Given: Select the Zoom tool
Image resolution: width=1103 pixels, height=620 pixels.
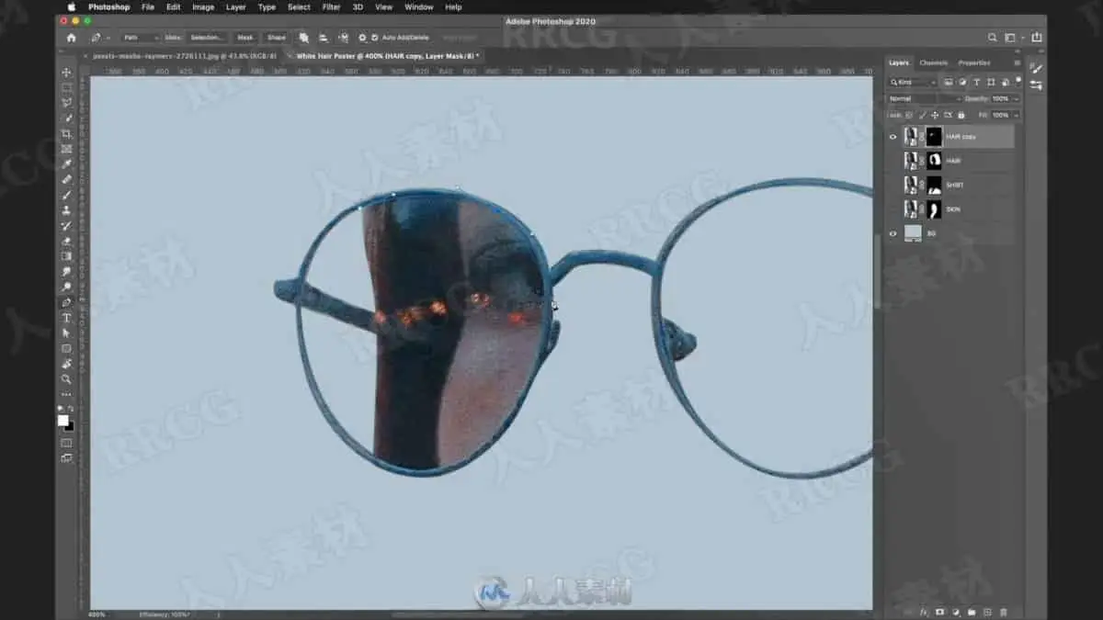Looking at the screenshot, I should click(x=66, y=378).
